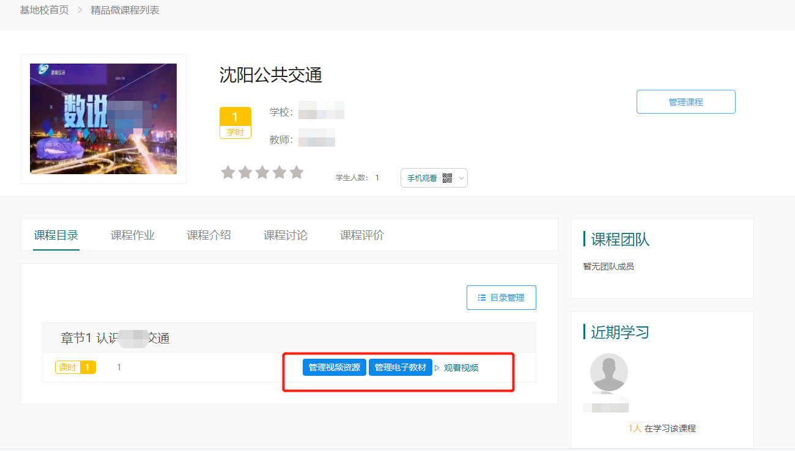
Task: Click the course cover thumbnail image
Action: [103, 119]
